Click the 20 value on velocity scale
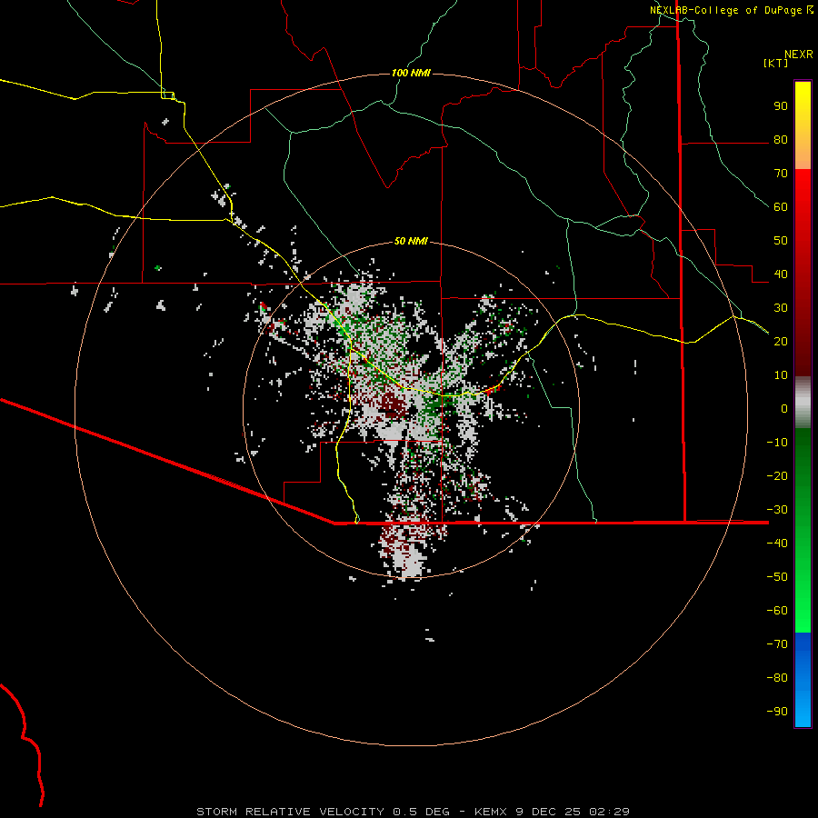The image size is (818, 818). (781, 341)
